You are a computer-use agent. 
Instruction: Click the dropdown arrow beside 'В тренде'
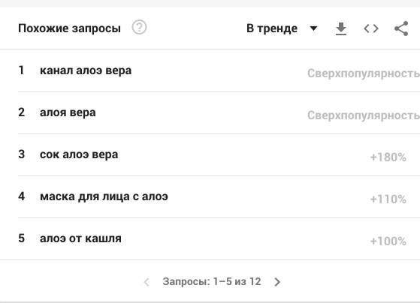point(313,28)
